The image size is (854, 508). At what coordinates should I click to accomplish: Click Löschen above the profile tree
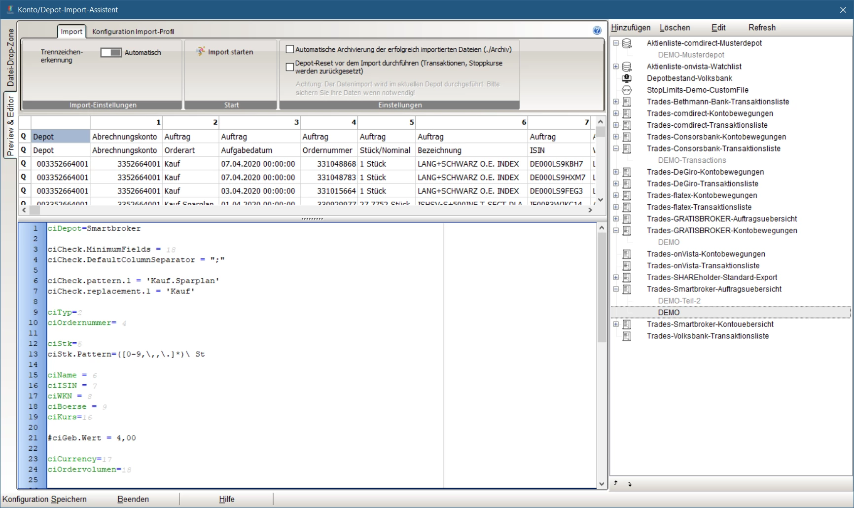(x=675, y=28)
